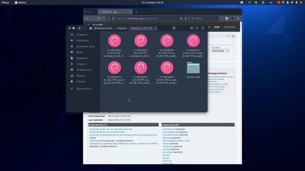
Task: Click the green tray indicator icon
Action: [x=256, y=2]
